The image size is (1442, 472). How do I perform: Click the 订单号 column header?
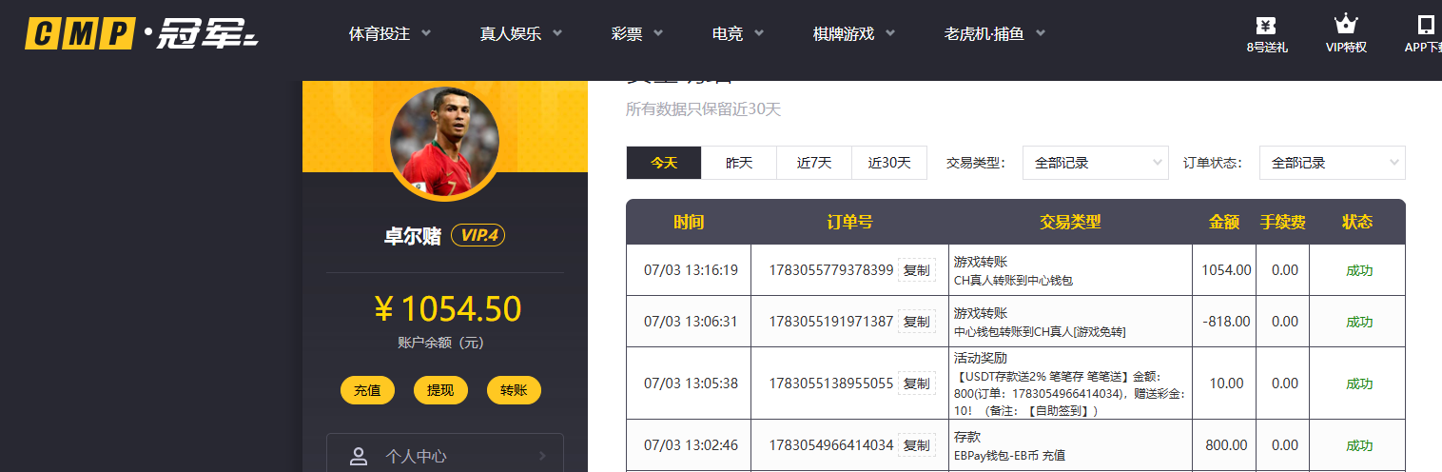click(x=849, y=222)
